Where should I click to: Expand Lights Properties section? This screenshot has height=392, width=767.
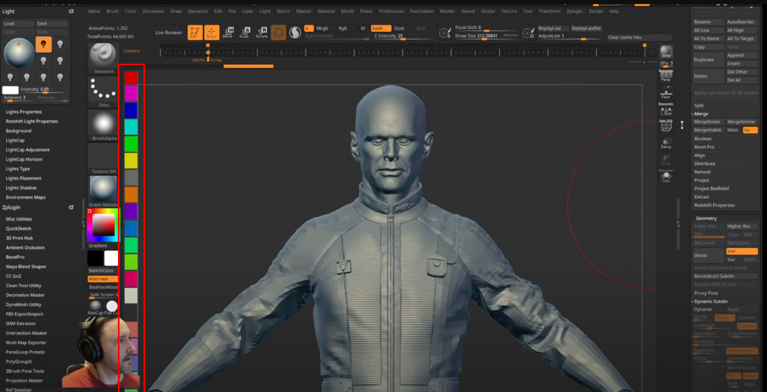tap(24, 112)
